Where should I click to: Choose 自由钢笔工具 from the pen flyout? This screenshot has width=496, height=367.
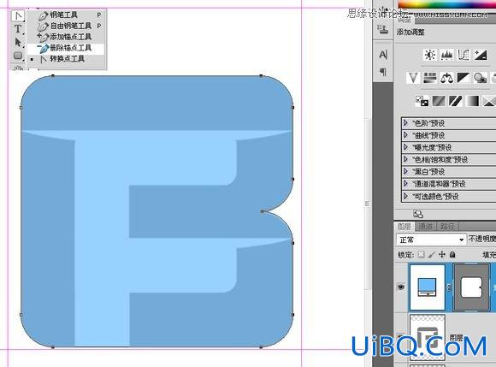pos(67,26)
